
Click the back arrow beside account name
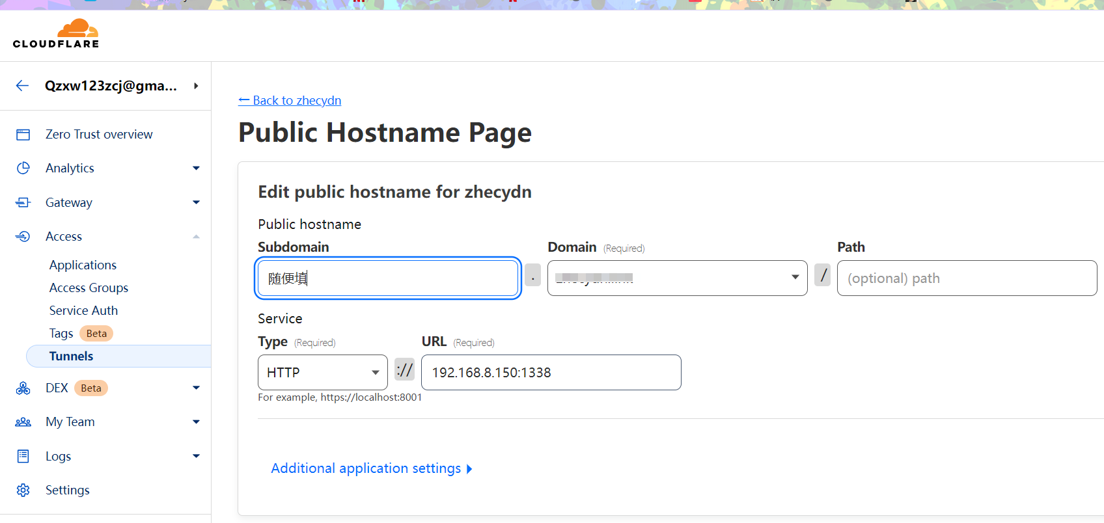coord(23,86)
